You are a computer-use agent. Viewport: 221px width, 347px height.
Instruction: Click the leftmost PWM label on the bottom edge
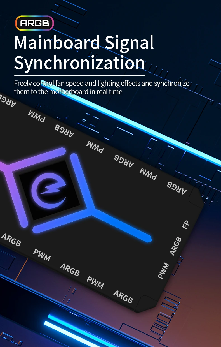tap(42, 255)
